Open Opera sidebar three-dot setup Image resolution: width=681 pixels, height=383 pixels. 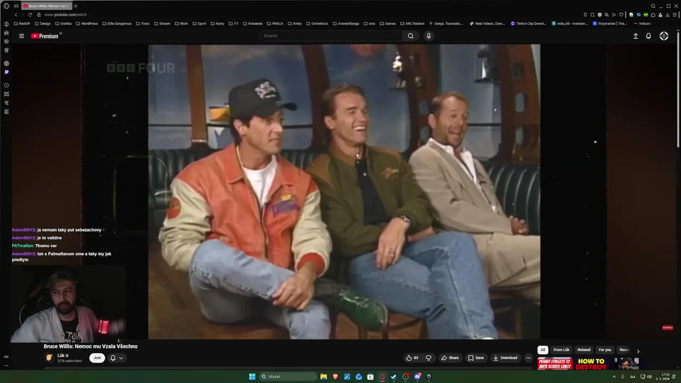click(6, 365)
